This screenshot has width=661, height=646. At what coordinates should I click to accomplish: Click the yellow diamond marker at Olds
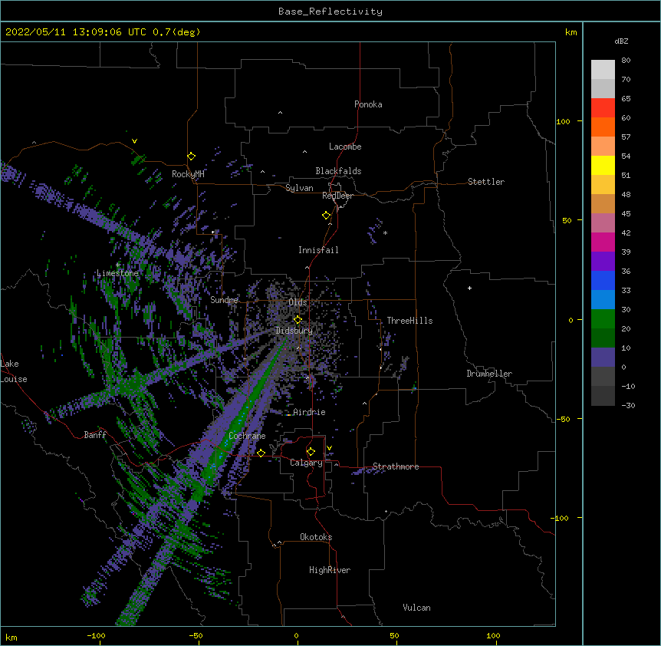(298, 320)
